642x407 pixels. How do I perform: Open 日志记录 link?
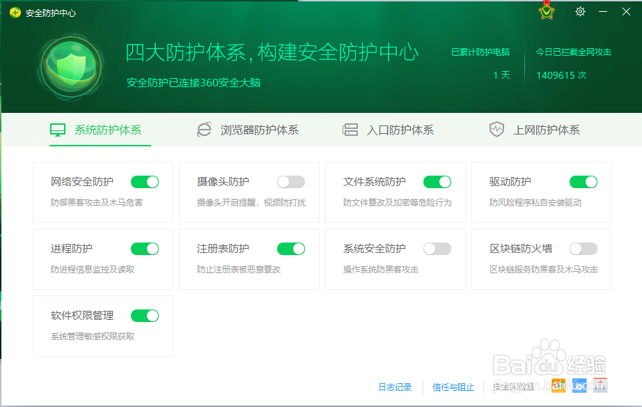pyautogui.click(x=395, y=387)
